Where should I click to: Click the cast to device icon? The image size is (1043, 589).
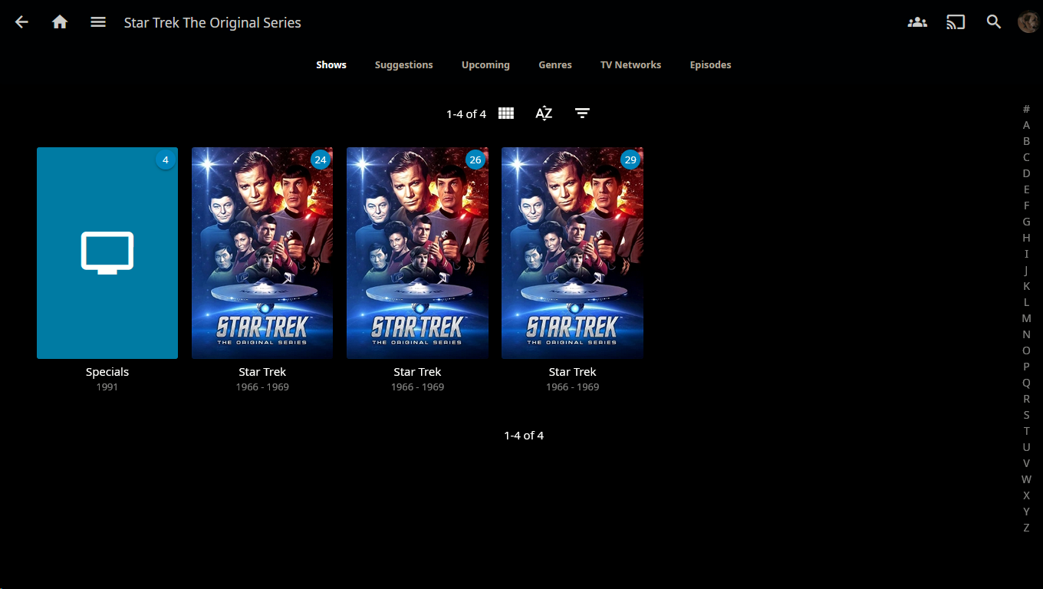[x=956, y=22]
